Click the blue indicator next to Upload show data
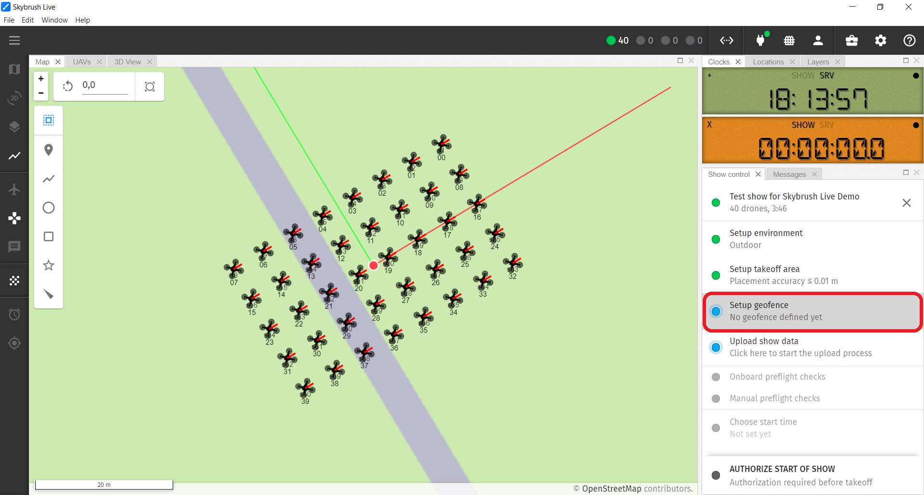This screenshot has height=495, width=924. pyautogui.click(x=716, y=347)
